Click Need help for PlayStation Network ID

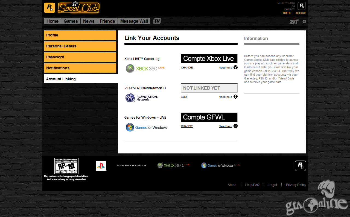pyautogui.click(x=225, y=97)
